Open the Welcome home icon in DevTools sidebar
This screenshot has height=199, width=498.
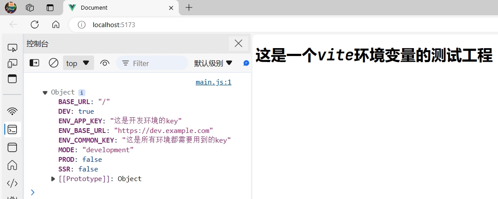12,165
